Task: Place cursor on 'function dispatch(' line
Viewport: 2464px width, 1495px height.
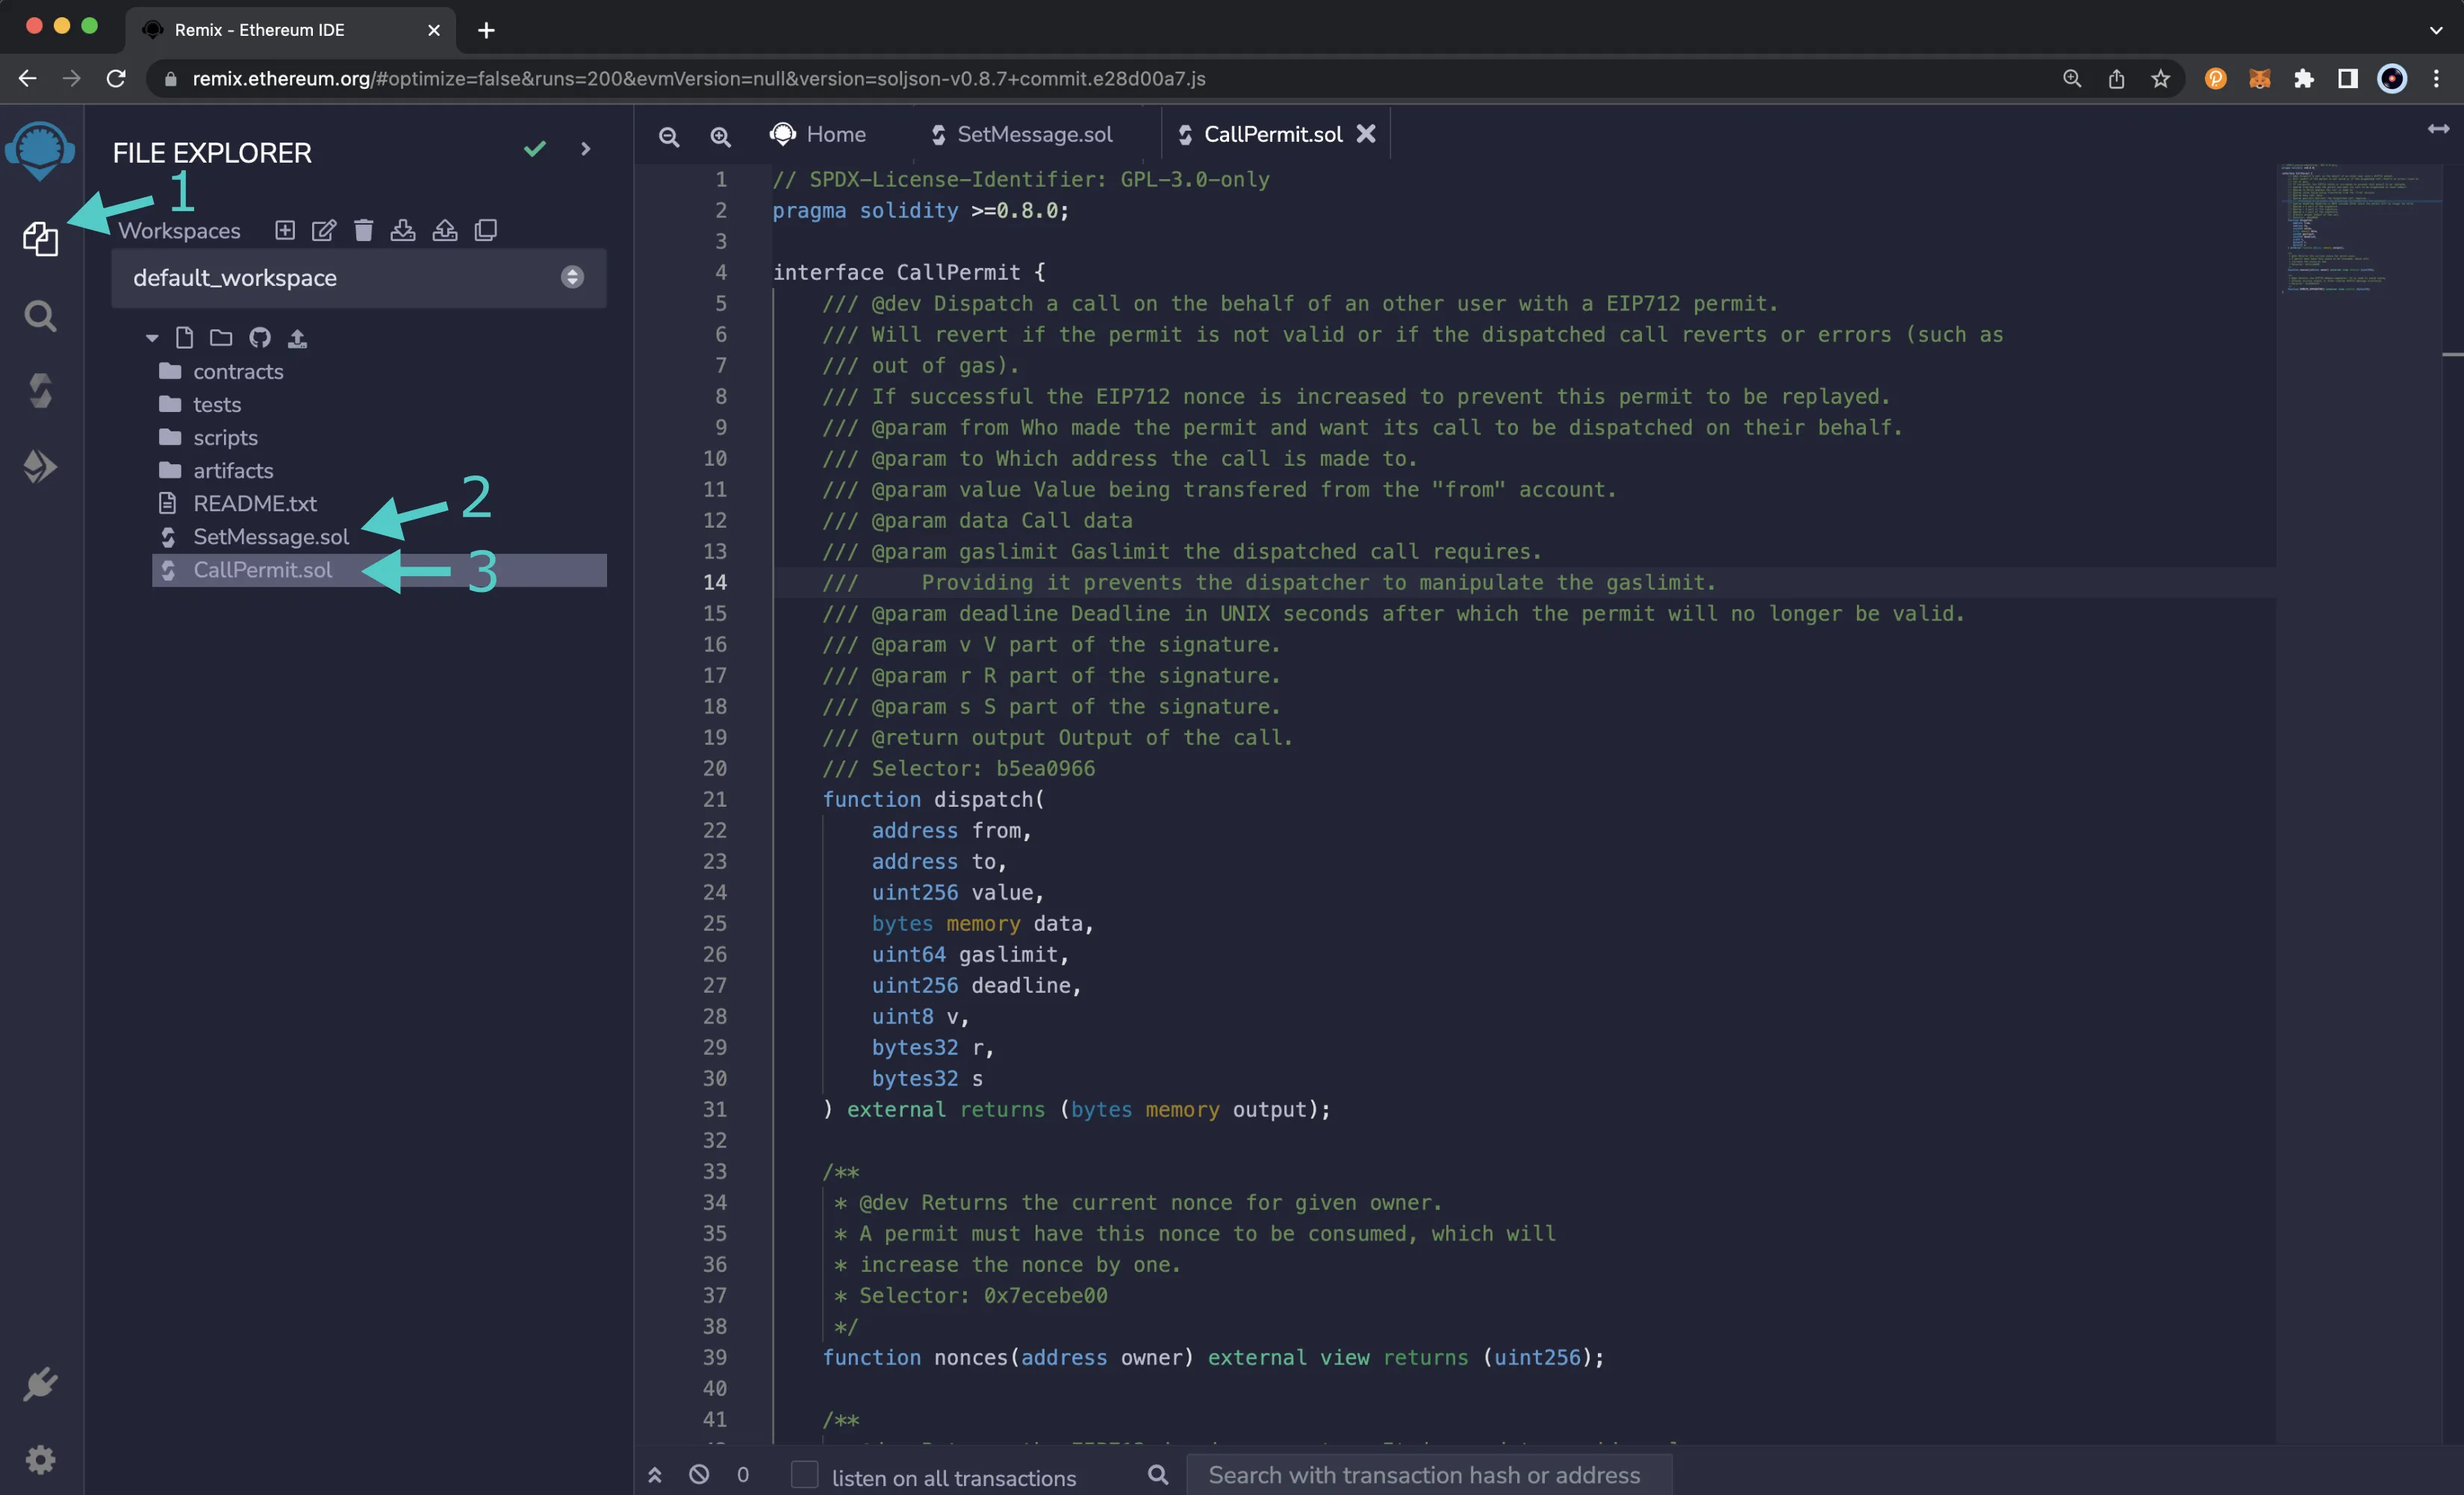Action: click(933, 799)
